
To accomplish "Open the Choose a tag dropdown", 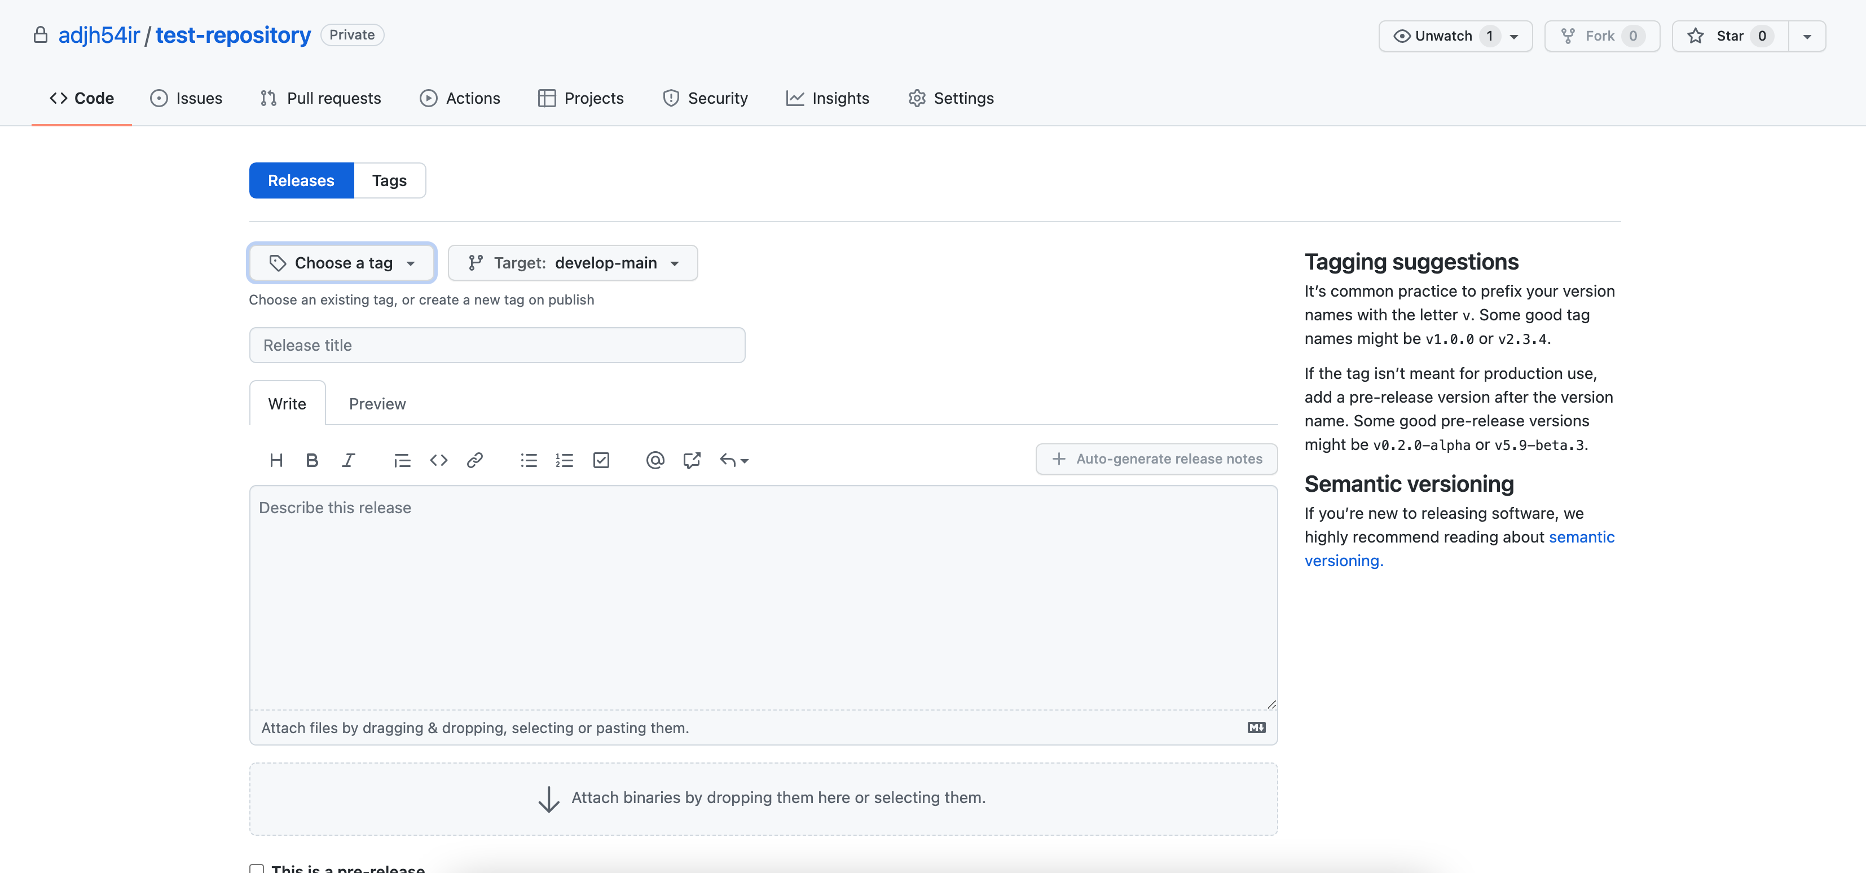I will [x=341, y=263].
